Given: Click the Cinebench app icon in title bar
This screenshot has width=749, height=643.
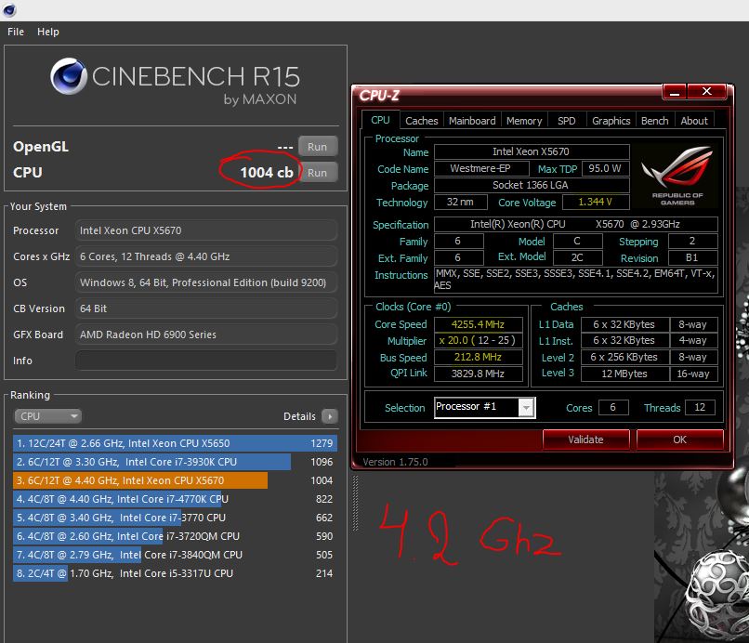Looking at the screenshot, I should click(x=9, y=9).
